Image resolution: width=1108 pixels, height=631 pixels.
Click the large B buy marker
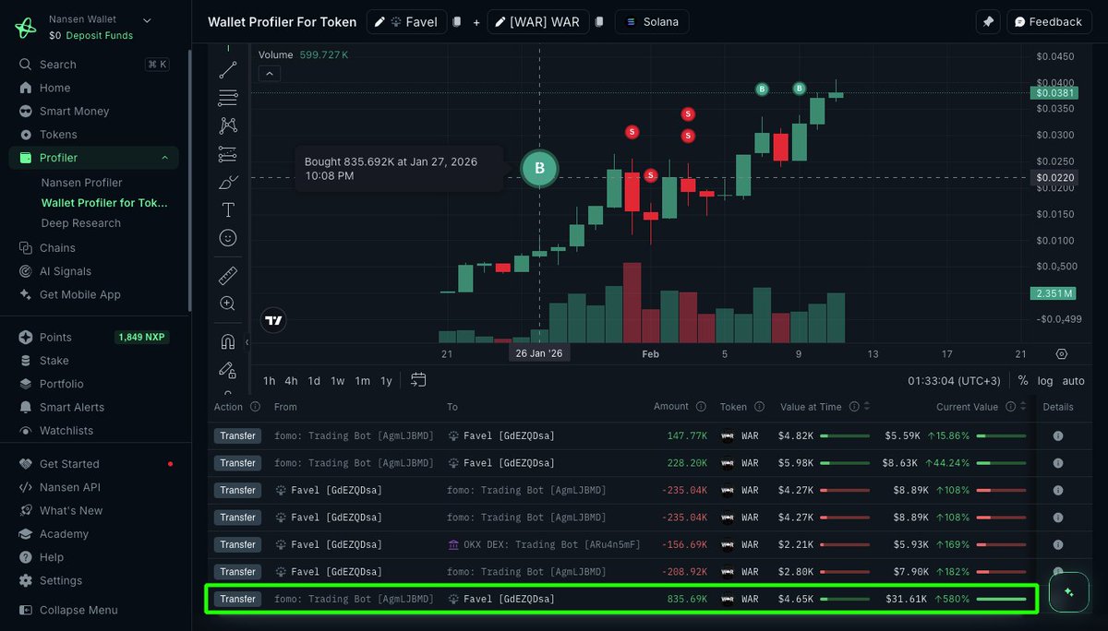(539, 169)
